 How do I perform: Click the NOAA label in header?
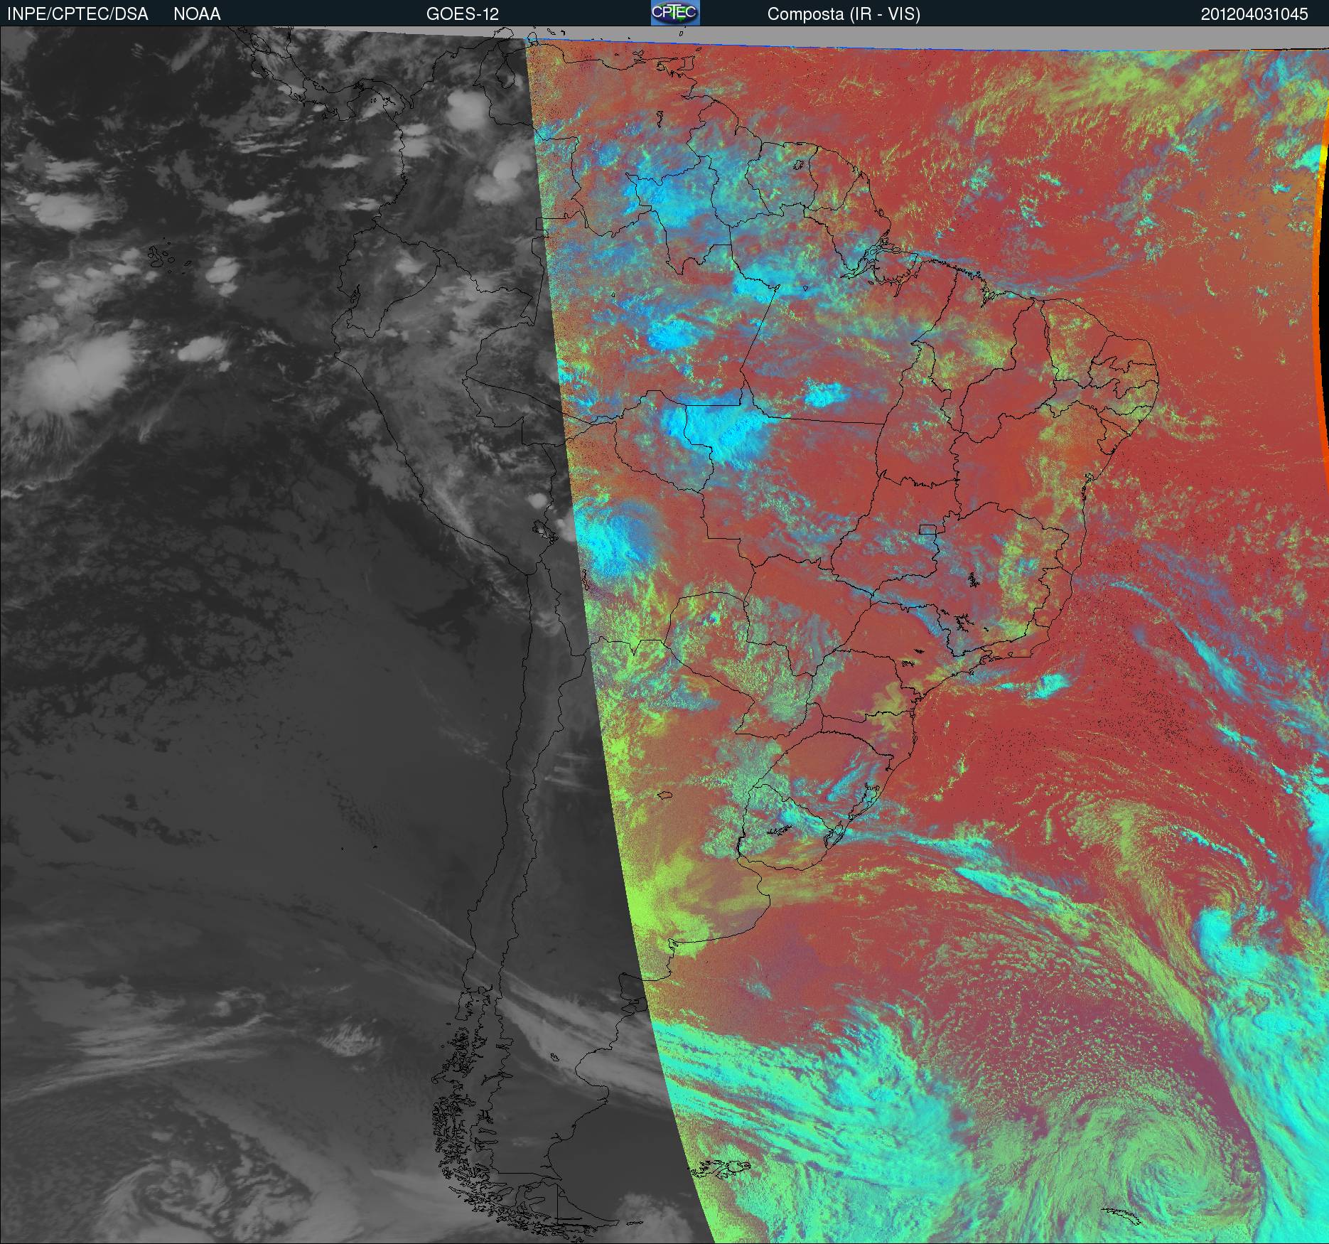click(197, 14)
